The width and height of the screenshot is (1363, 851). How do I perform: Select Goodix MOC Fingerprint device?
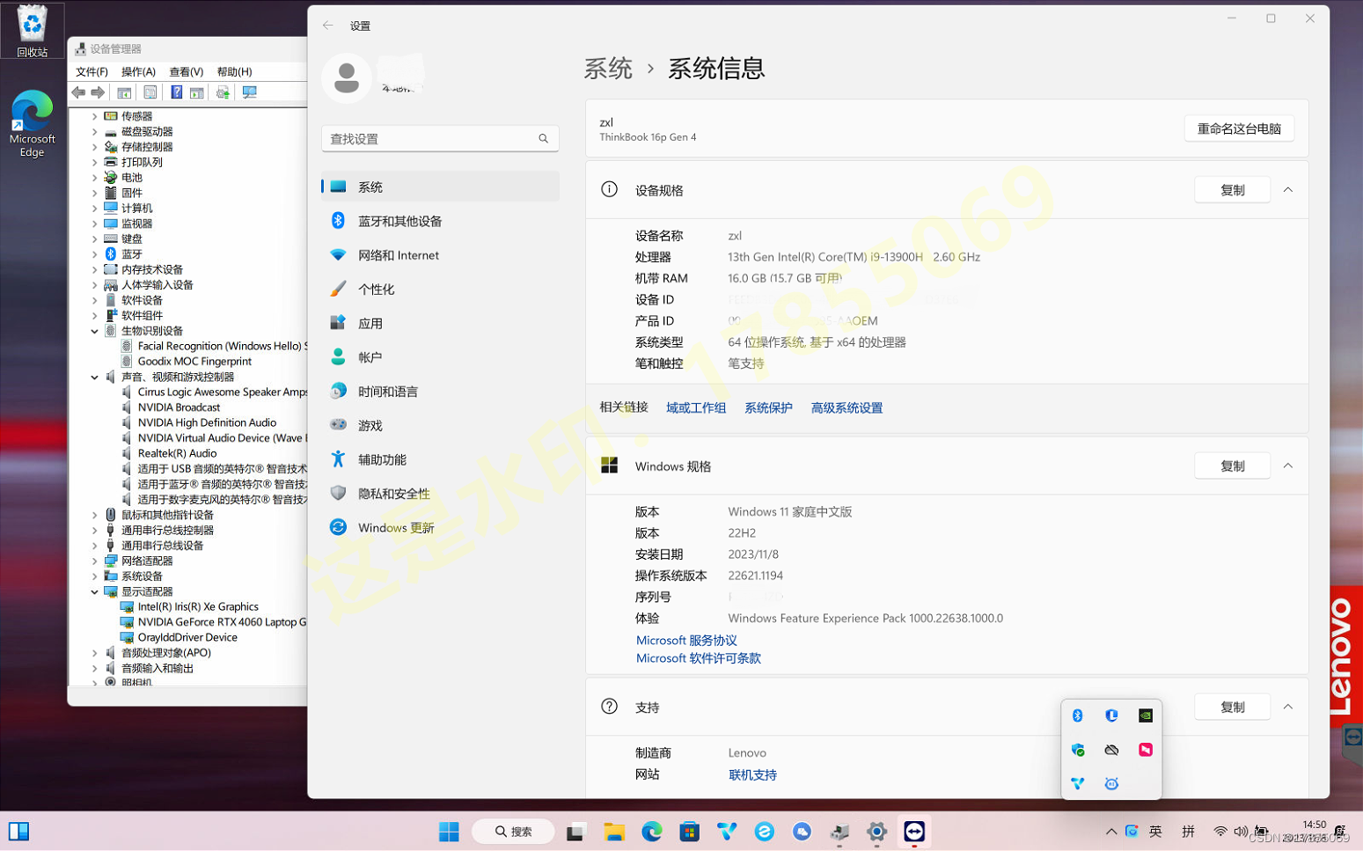pos(187,362)
